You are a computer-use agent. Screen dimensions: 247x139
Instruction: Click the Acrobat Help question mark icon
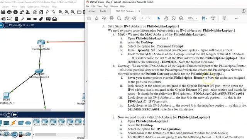pos(244,11)
